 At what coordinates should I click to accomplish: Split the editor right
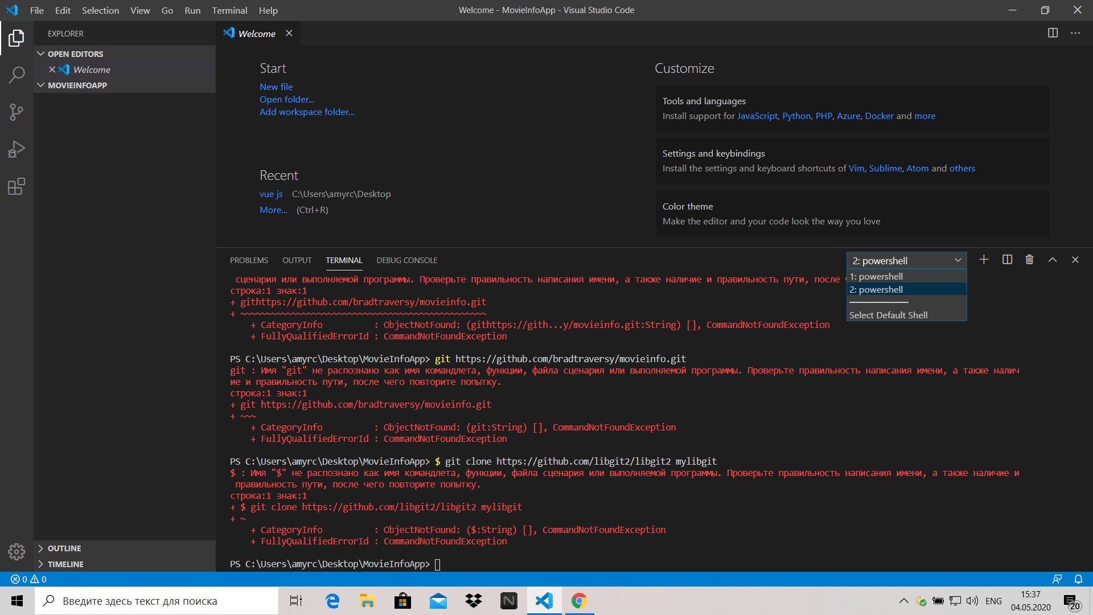(1053, 33)
